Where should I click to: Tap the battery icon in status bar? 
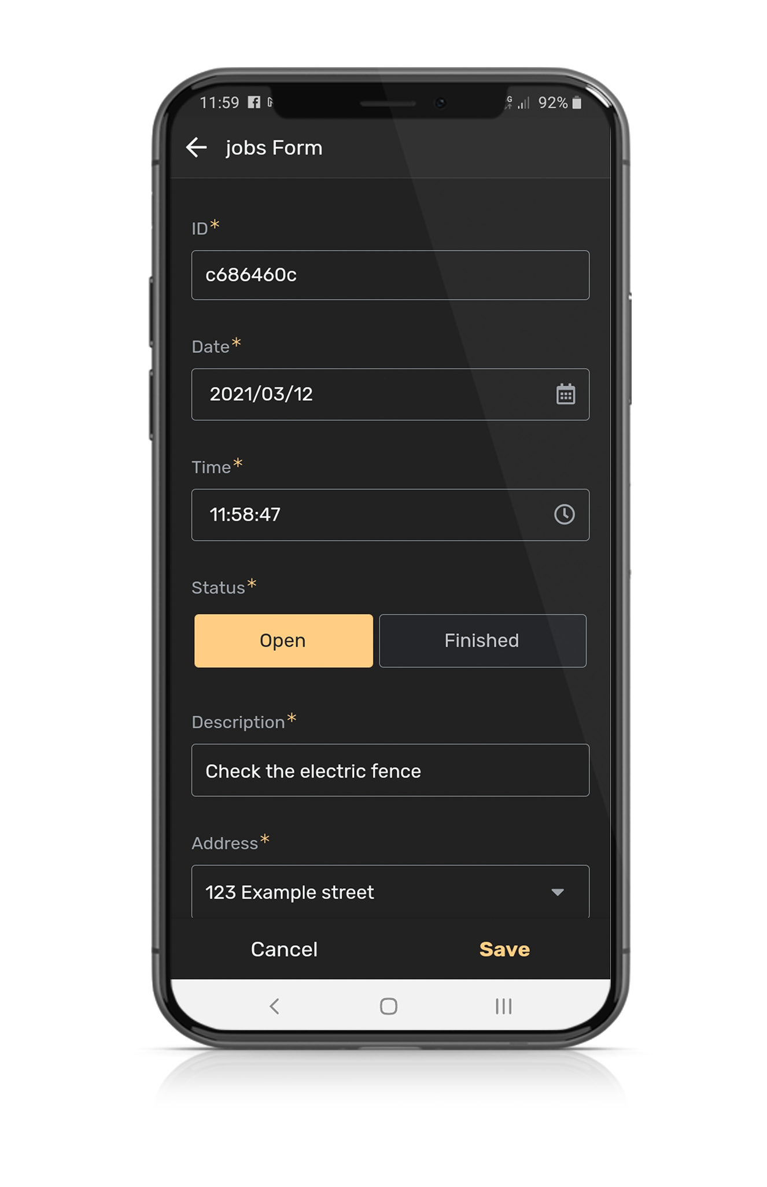click(577, 102)
